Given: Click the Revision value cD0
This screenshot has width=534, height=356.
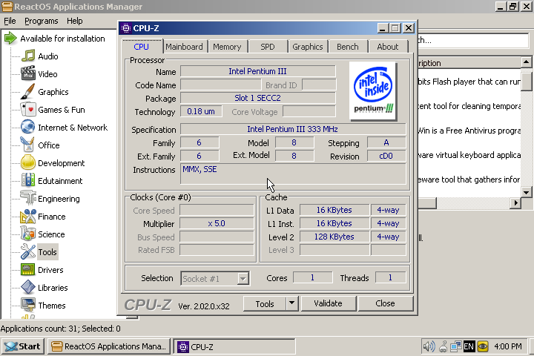Looking at the screenshot, I should [386, 156].
